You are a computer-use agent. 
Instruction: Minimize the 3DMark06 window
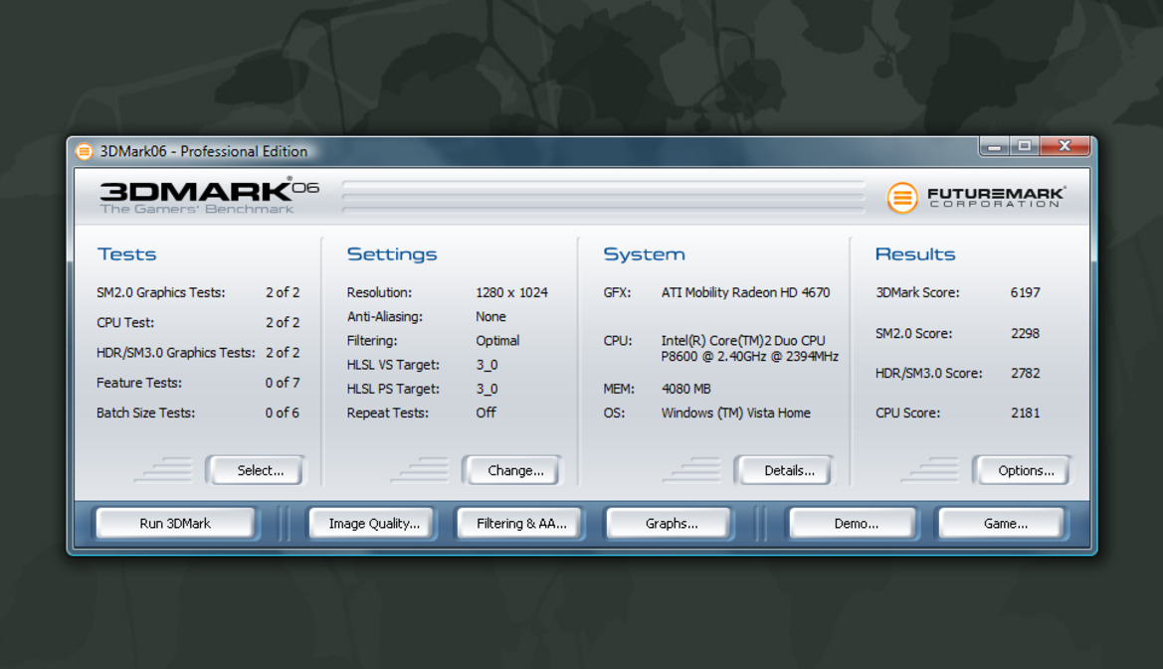point(995,147)
